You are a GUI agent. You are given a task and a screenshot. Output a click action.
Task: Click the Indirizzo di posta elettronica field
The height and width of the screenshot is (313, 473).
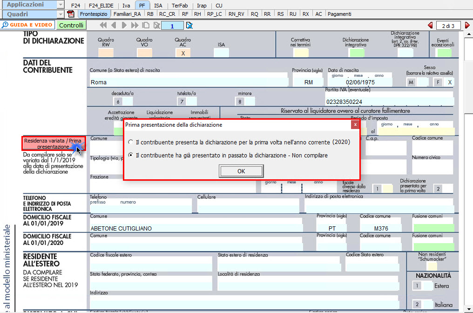[379, 205]
